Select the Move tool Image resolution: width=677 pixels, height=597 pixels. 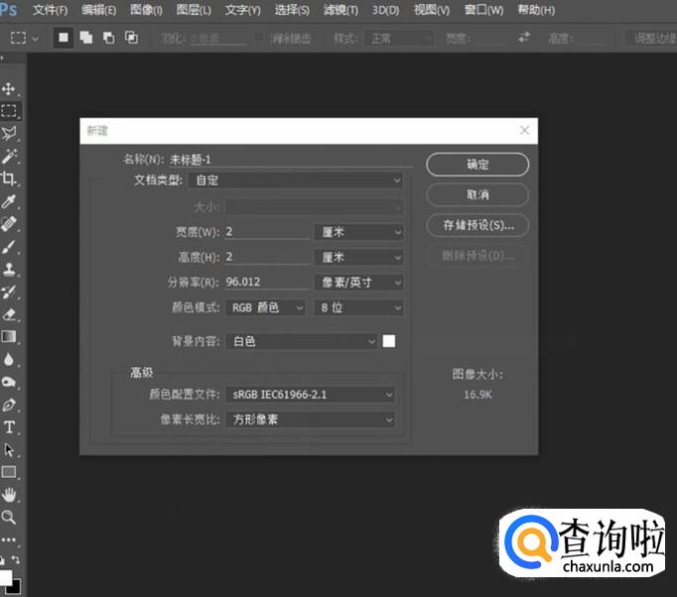tap(9, 88)
